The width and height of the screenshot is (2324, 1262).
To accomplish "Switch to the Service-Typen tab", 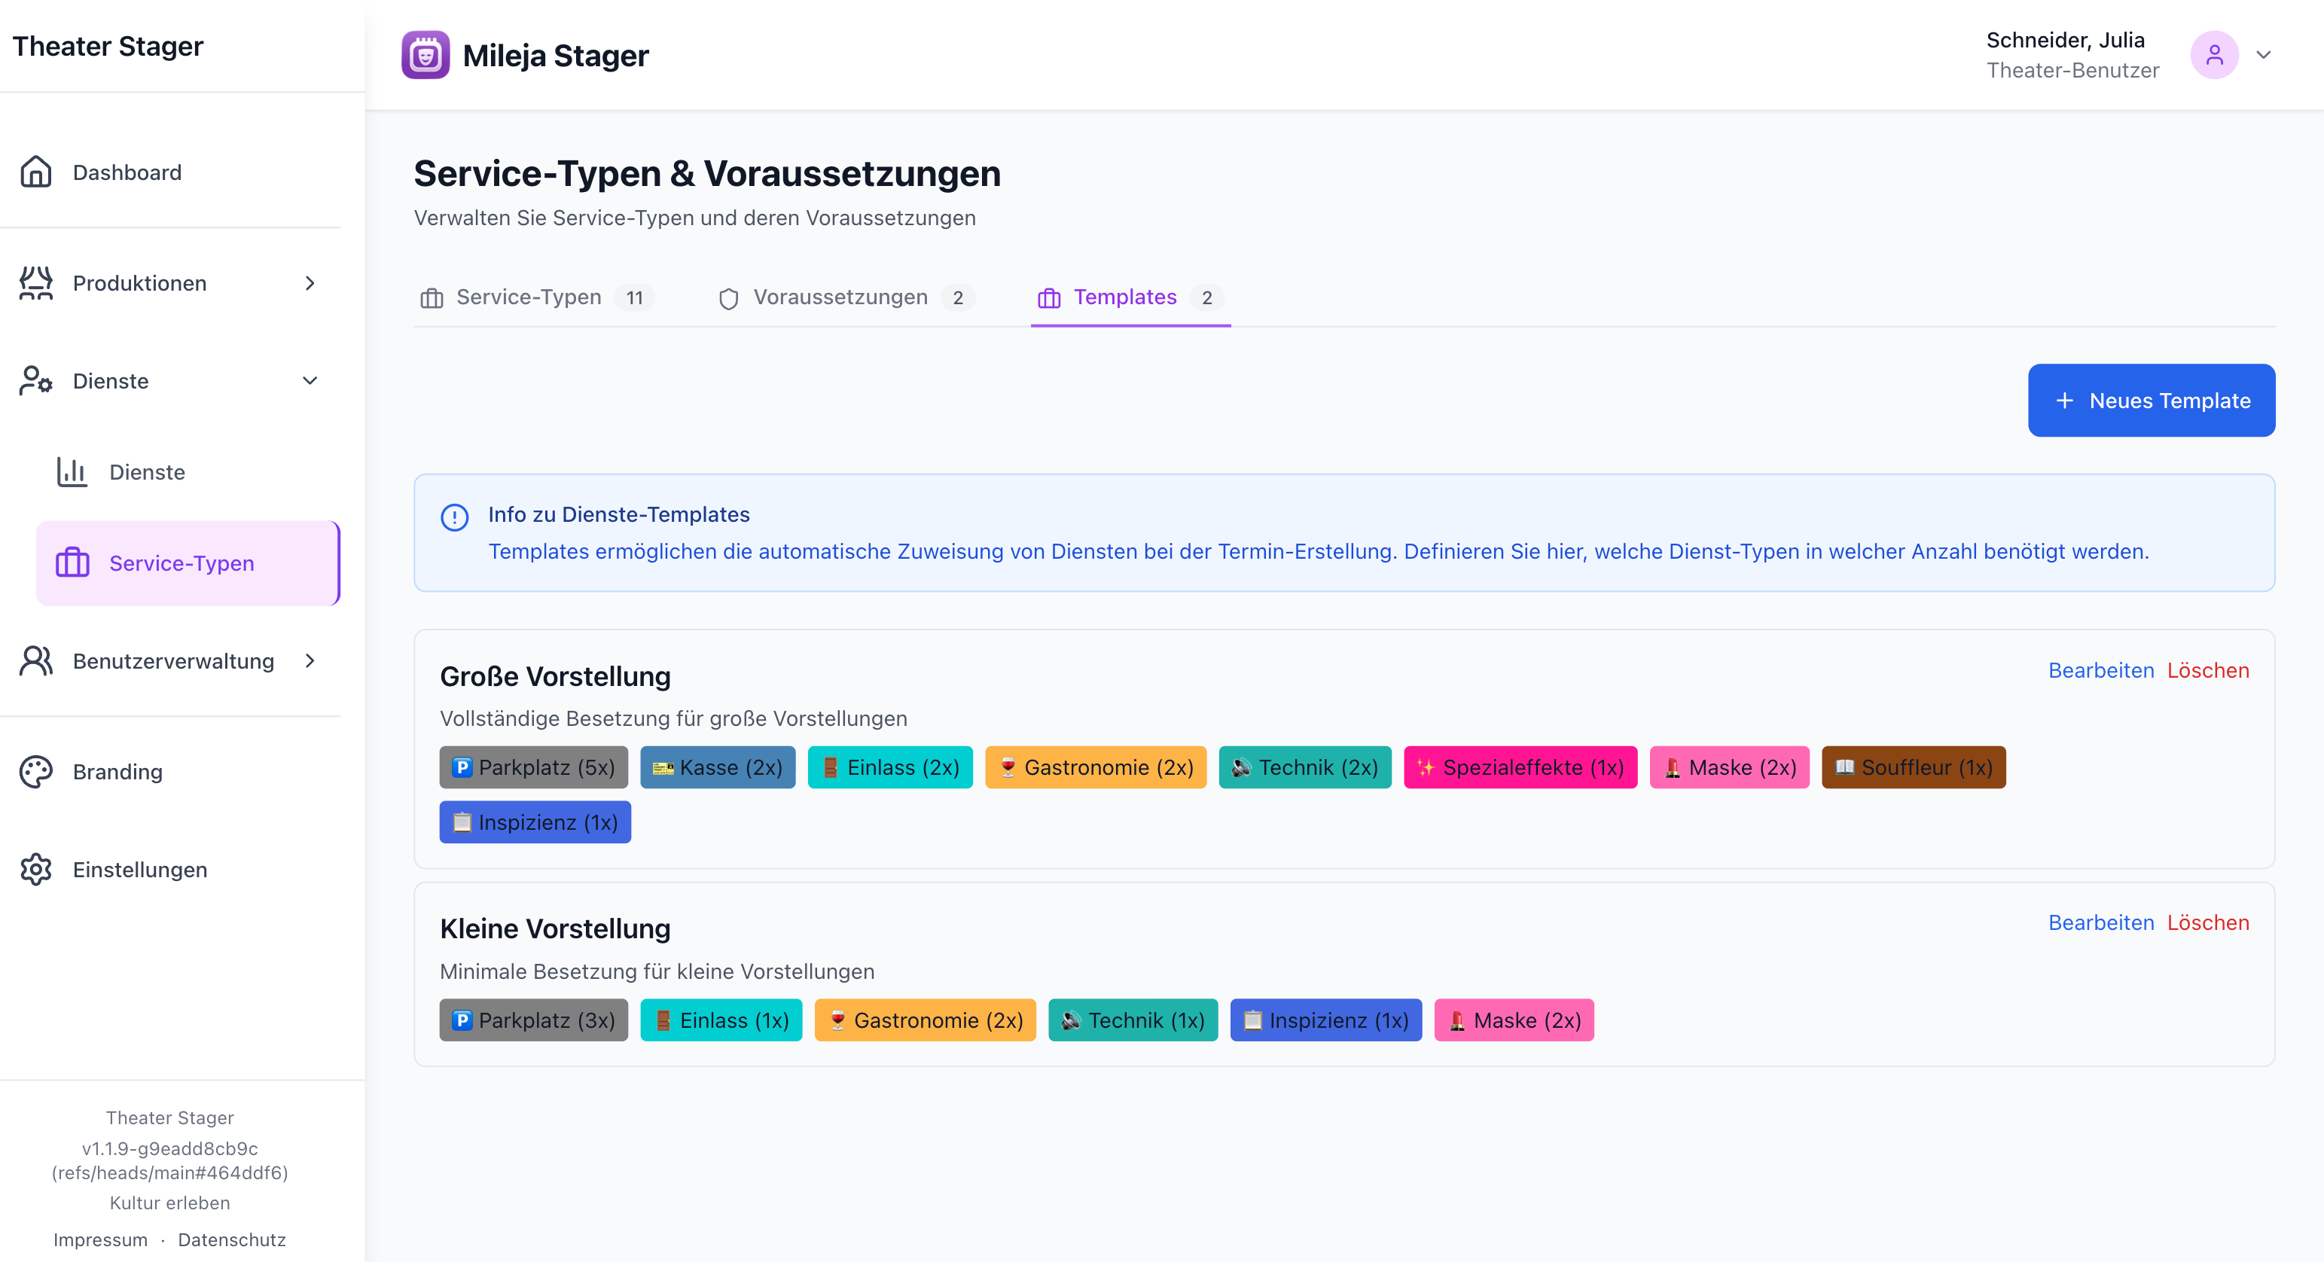I will pos(528,297).
